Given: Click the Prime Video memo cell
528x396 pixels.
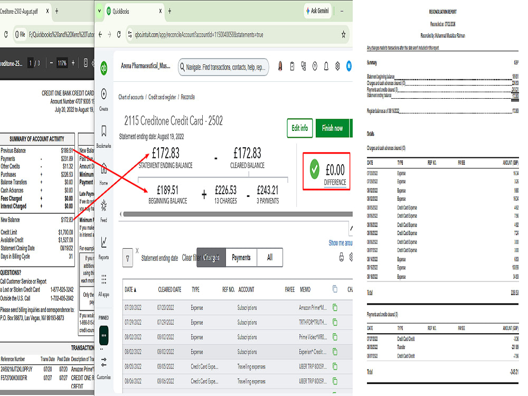Looking at the screenshot, I should pyautogui.click(x=313, y=337).
